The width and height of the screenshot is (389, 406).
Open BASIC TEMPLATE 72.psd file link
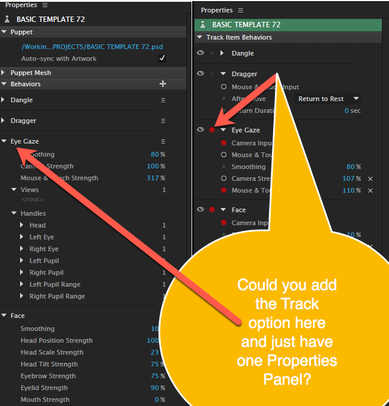click(92, 47)
